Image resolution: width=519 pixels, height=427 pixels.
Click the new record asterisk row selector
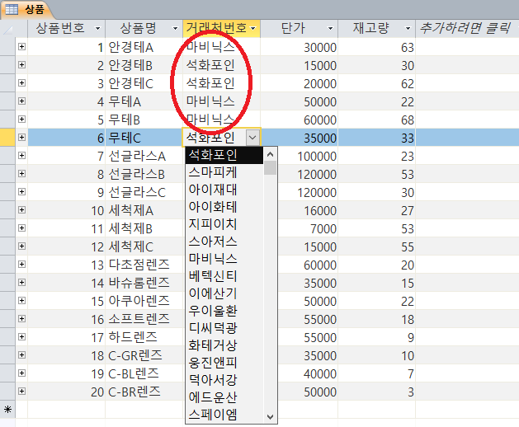point(9,410)
